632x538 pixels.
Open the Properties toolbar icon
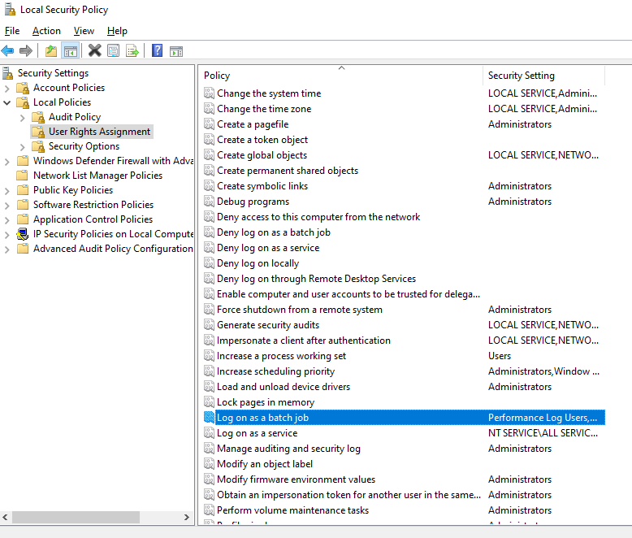pos(113,51)
